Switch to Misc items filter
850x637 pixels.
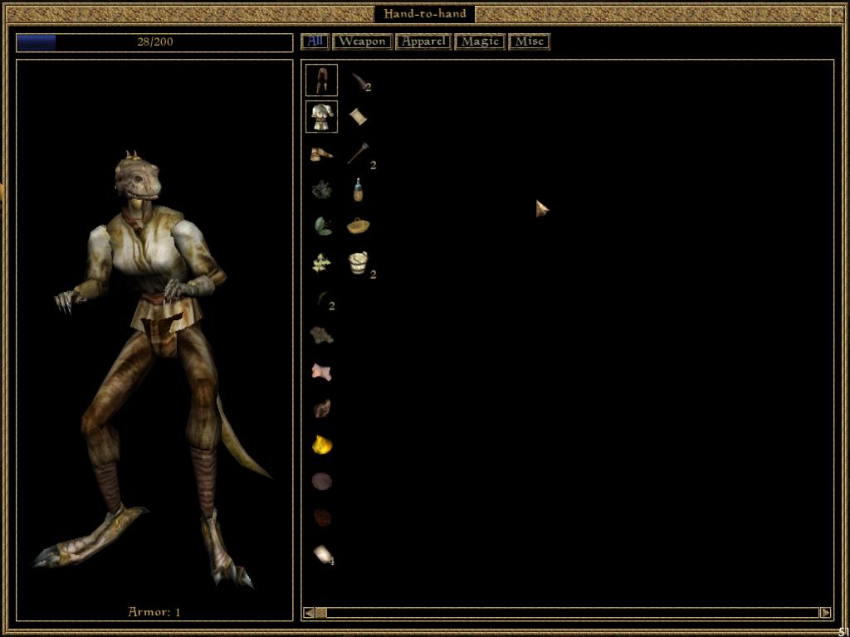530,41
